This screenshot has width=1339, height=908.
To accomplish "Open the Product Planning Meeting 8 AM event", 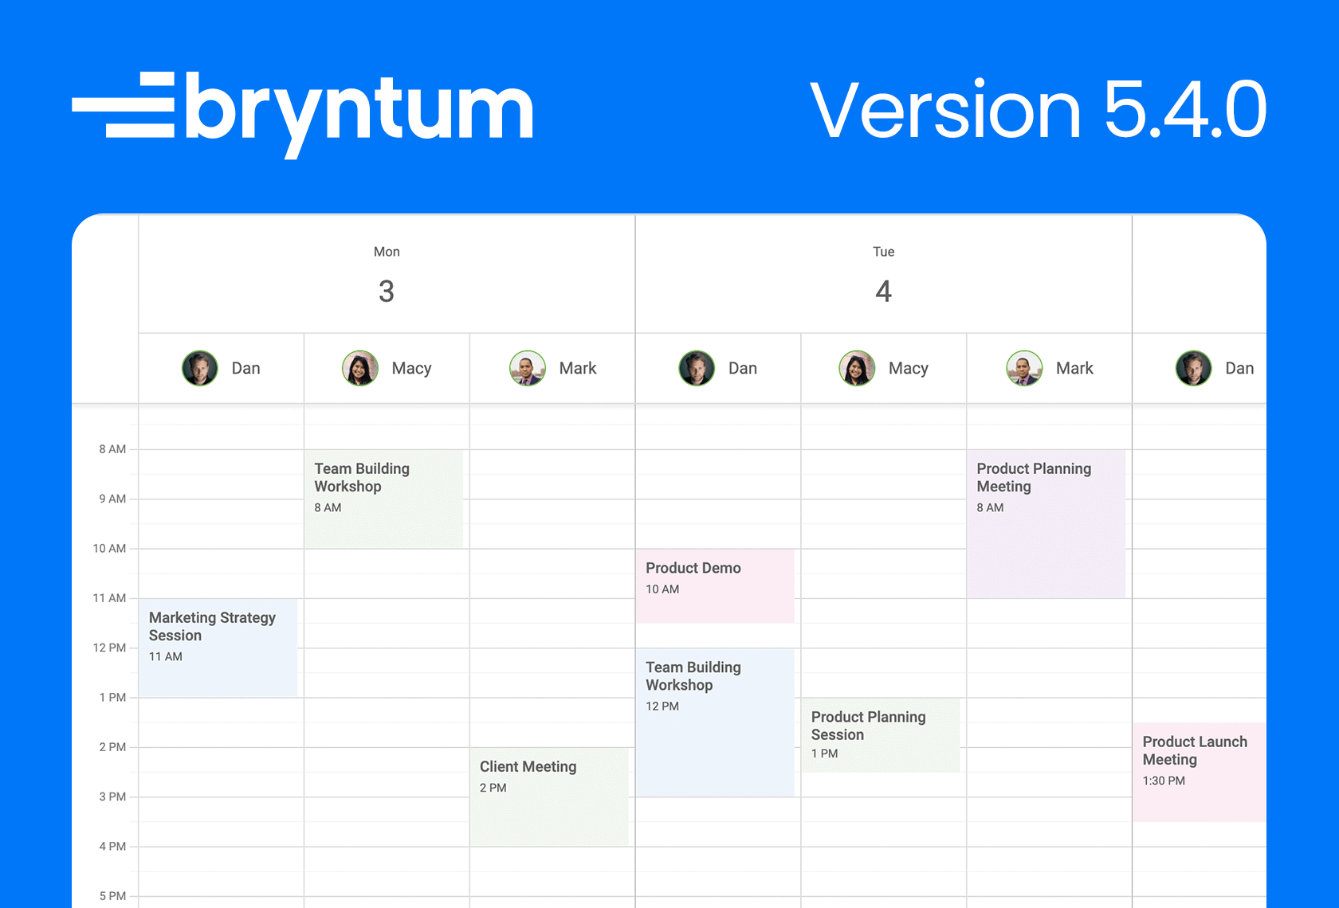I will coord(1046,523).
